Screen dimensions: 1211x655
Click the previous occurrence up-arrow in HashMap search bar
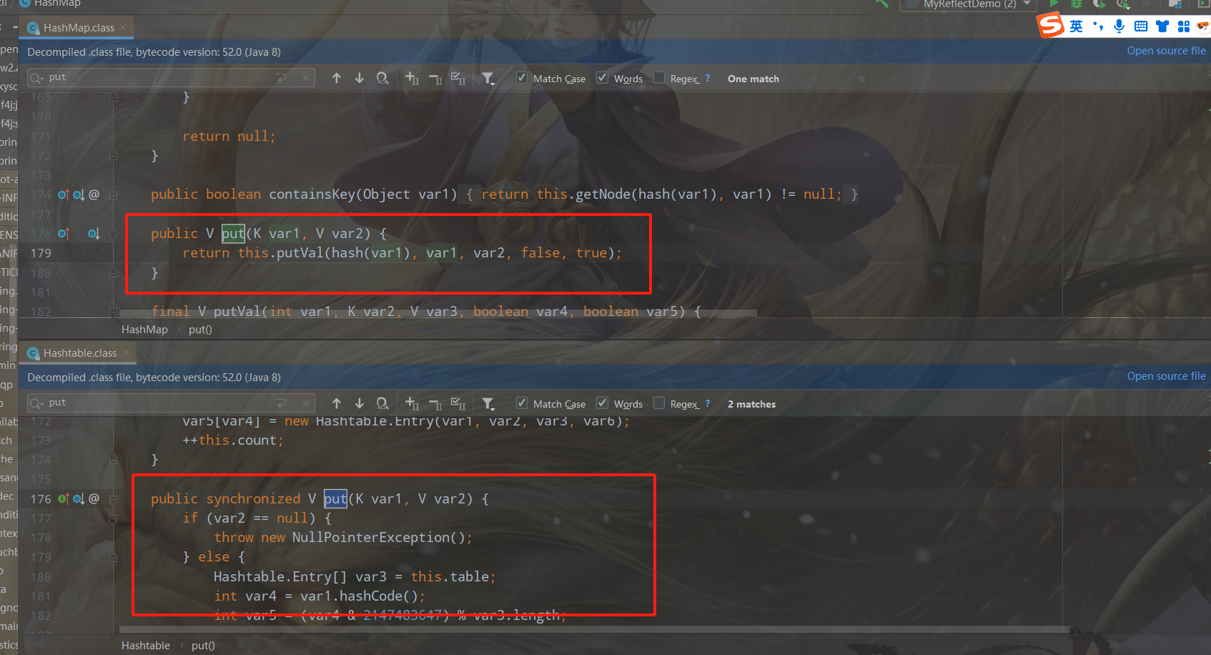pos(337,78)
